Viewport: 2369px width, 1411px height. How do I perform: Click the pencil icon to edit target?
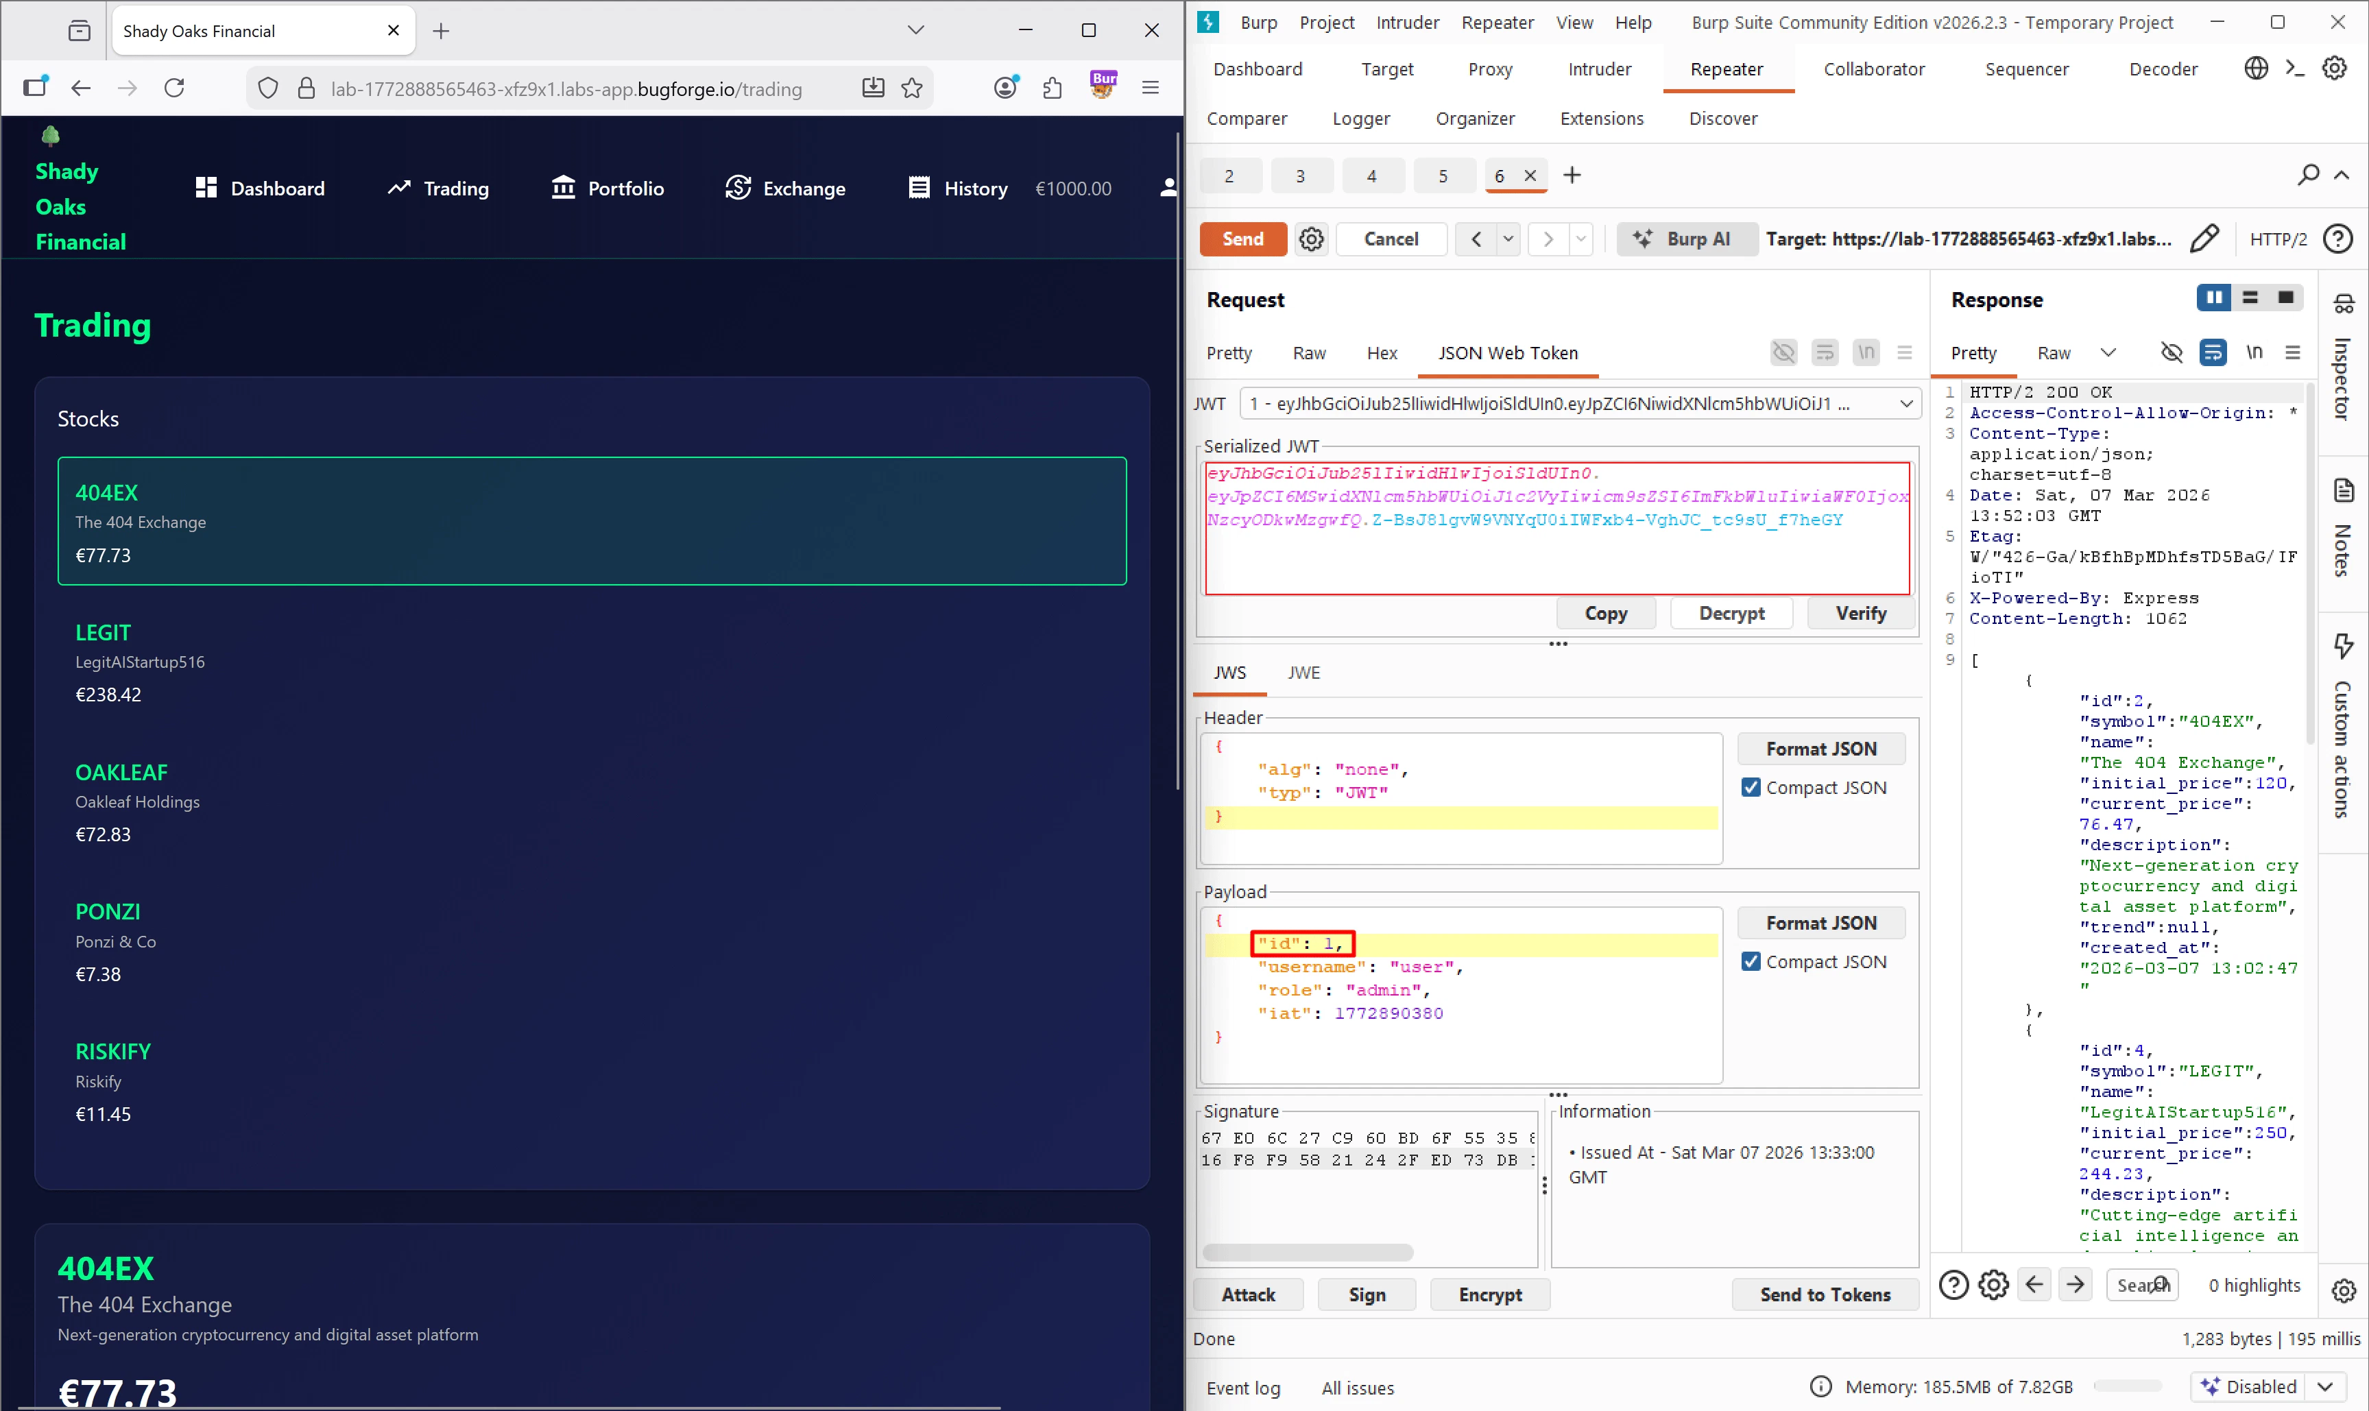click(x=2204, y=239)
